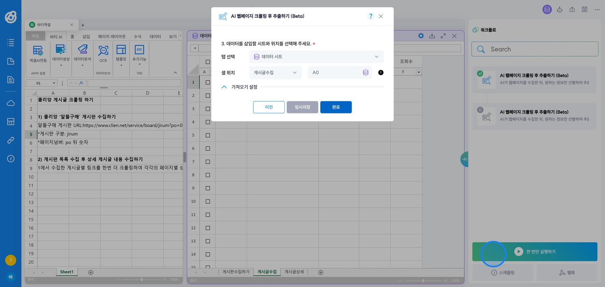Check the row 8 checkbox in data sheet
This screenshot has width=605, height=287.
(208, 175)
